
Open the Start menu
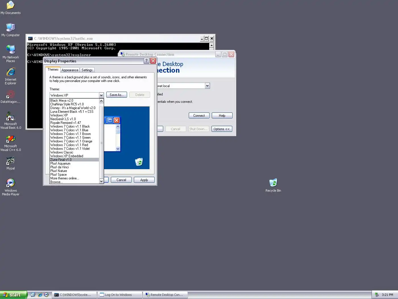[13, 295]
